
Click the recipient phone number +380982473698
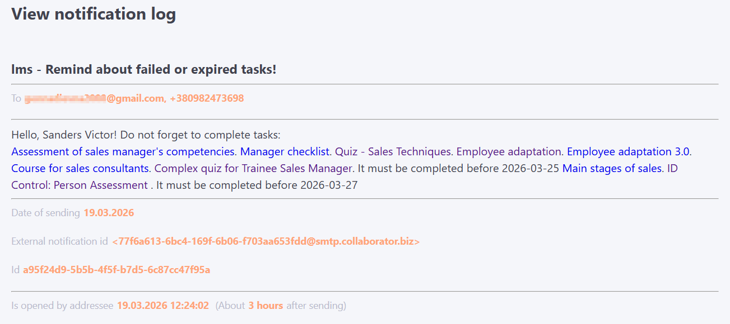click(207, 98)
